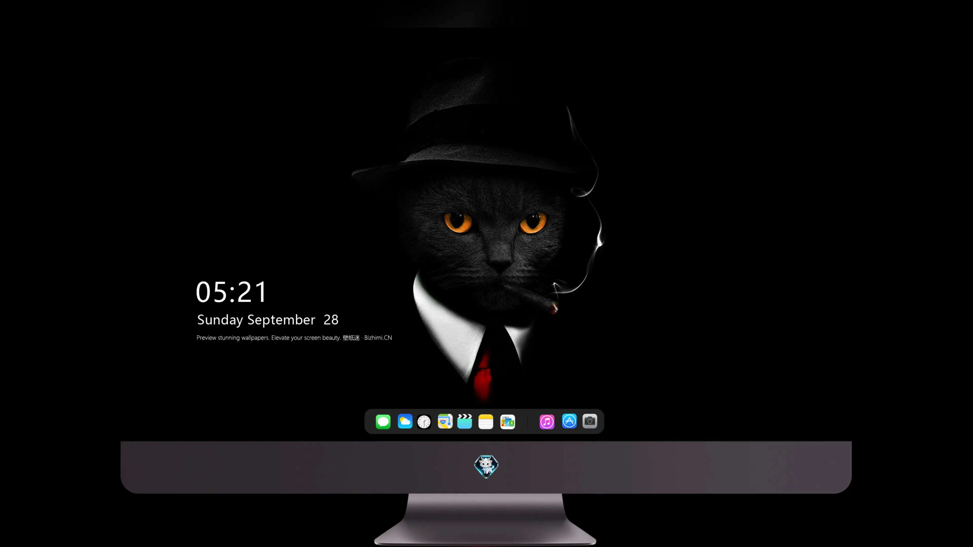Launch the Videos clapperboard app

pyautogui.click(x=465, y=421)
